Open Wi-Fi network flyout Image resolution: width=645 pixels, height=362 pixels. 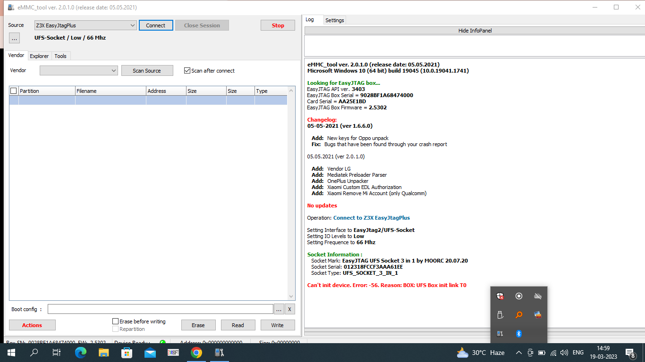(553, 353)
